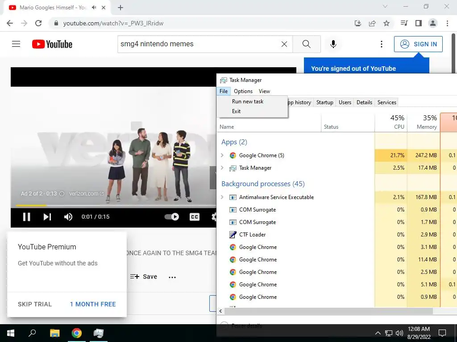The height and width of the screenshot is (342, 457).
Task: Install app icon in address bar
Action: point(358,23)
